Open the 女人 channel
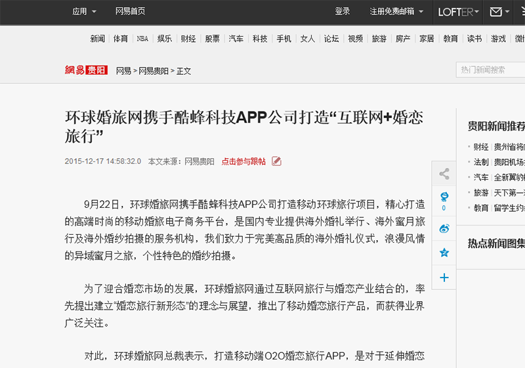 click(x=307, y=39)
